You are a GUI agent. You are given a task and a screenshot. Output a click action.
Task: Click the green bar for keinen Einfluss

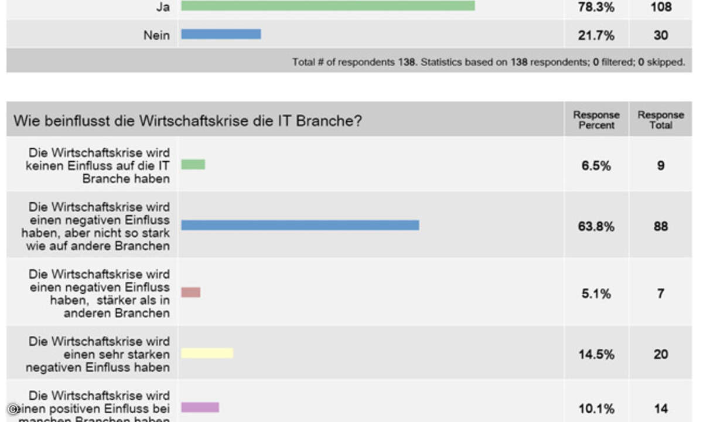click(193, 165)
